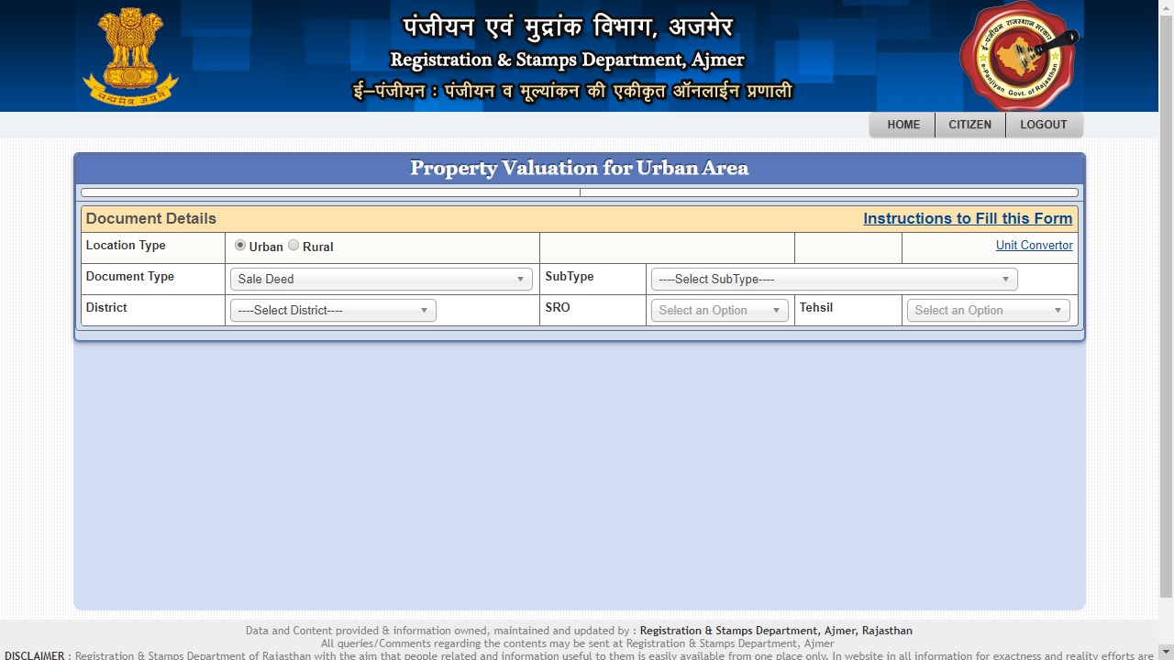Click the Tehsil dropdown arrow

point(1058,310)
